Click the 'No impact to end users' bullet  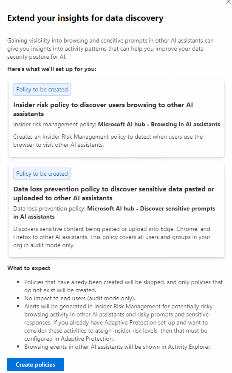coord(79,298)
